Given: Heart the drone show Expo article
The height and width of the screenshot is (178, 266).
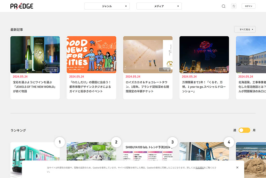Looking at the screenshot, I should click(x=224, y=70).
